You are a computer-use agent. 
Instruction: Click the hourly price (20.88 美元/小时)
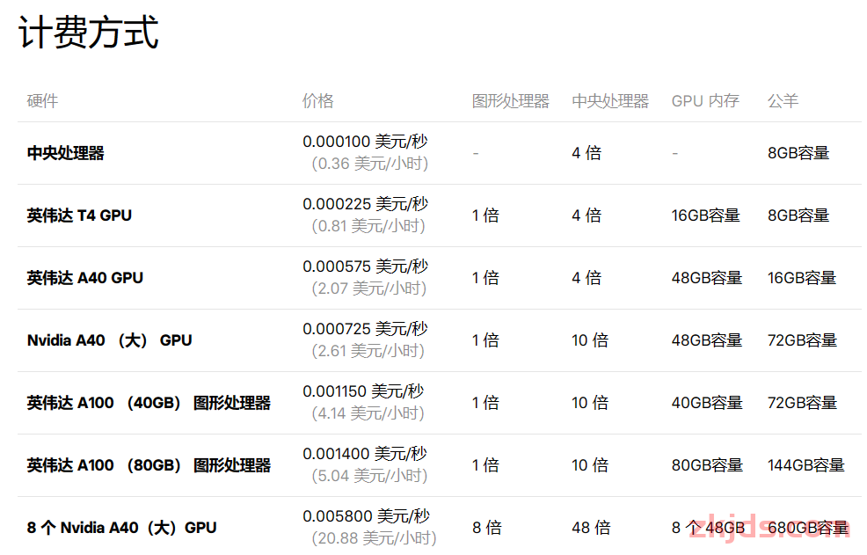click(x=374, y=539)
